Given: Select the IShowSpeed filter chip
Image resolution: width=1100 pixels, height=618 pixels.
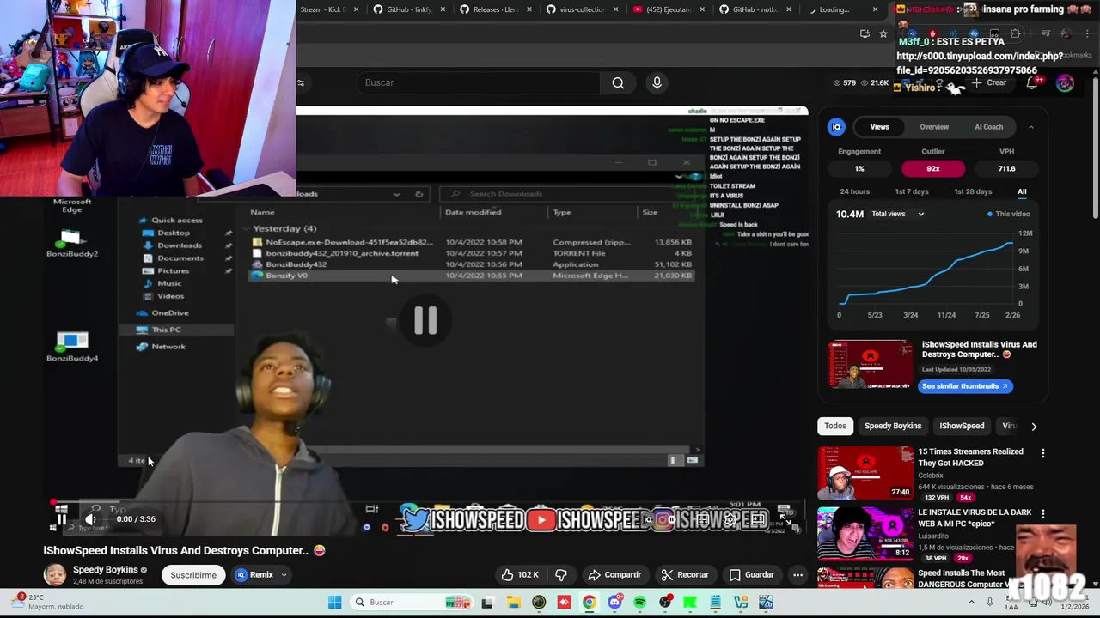Looking at the screenshot, I should (962, 426).
